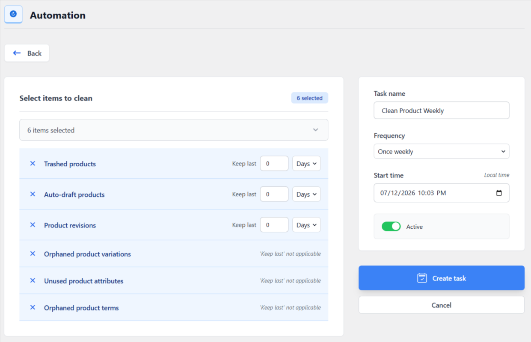
Task: Expand the 6 items selected dropdown
Action: (x=174, y=130)
